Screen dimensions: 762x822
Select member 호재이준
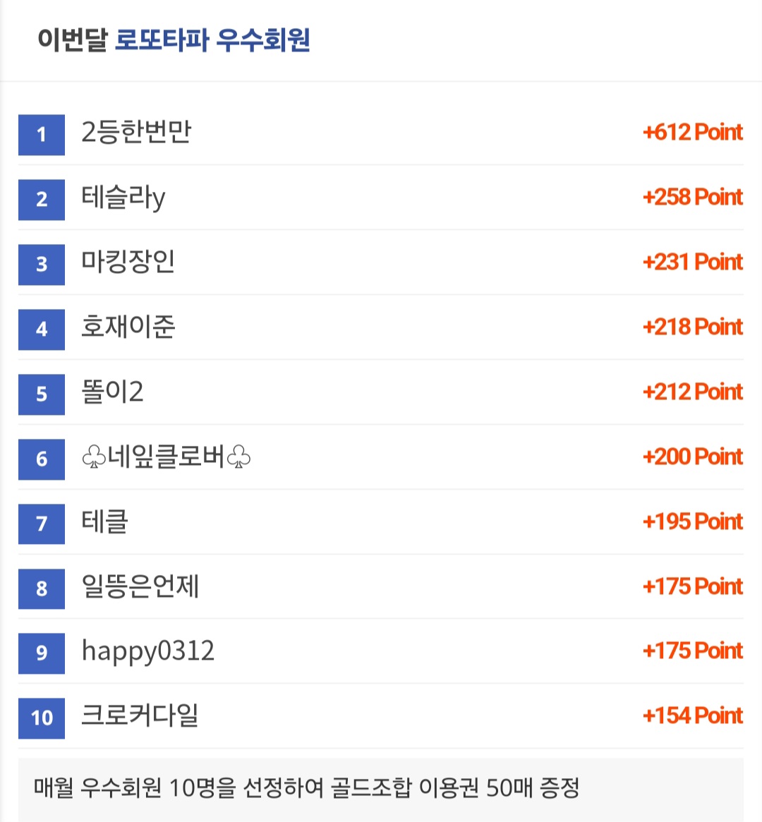click(128, 327)
